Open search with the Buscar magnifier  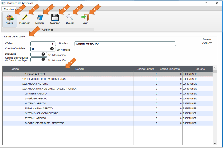click(70, 18)
